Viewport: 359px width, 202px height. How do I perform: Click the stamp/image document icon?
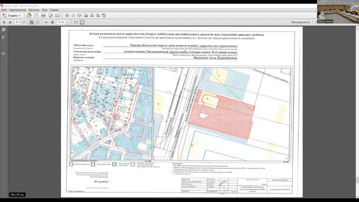click(98, 15)
